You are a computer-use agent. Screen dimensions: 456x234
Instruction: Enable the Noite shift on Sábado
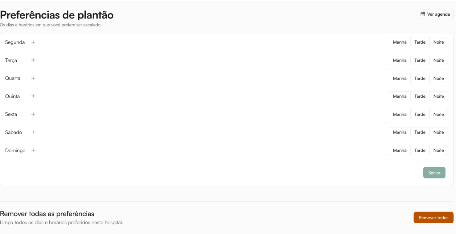pos(438,132)
